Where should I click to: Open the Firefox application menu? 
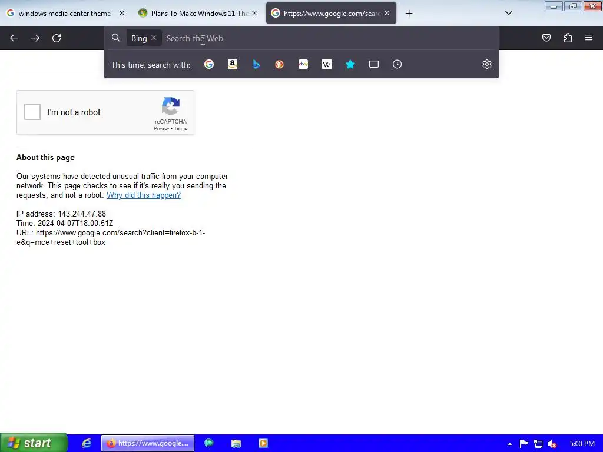click(x=589, y=38)
